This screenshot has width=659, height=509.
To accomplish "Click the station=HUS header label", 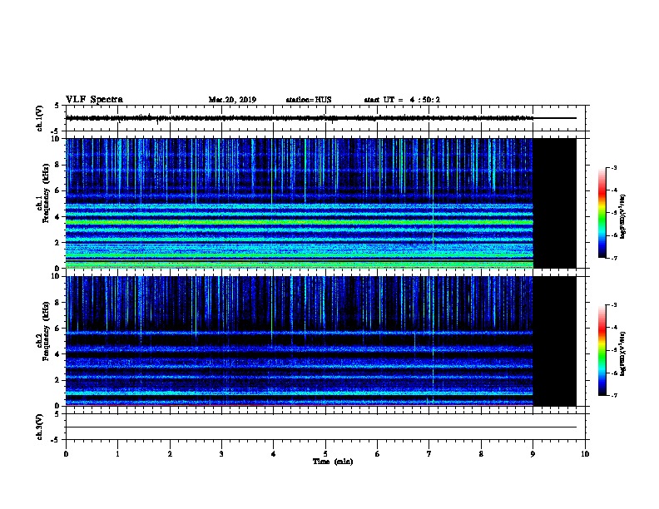I will pyautogui.click(x=309, y=100).
